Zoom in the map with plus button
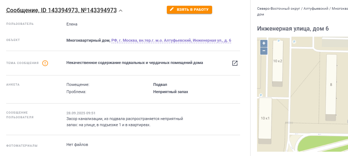The image size is (348, 156). tap(264, 43)
